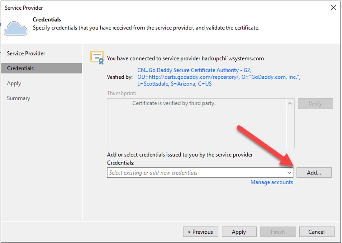The width and height of the screenshot is (342, 243).
Task: Select the Credentials wizard step
Action: click(x=42, y=68)
